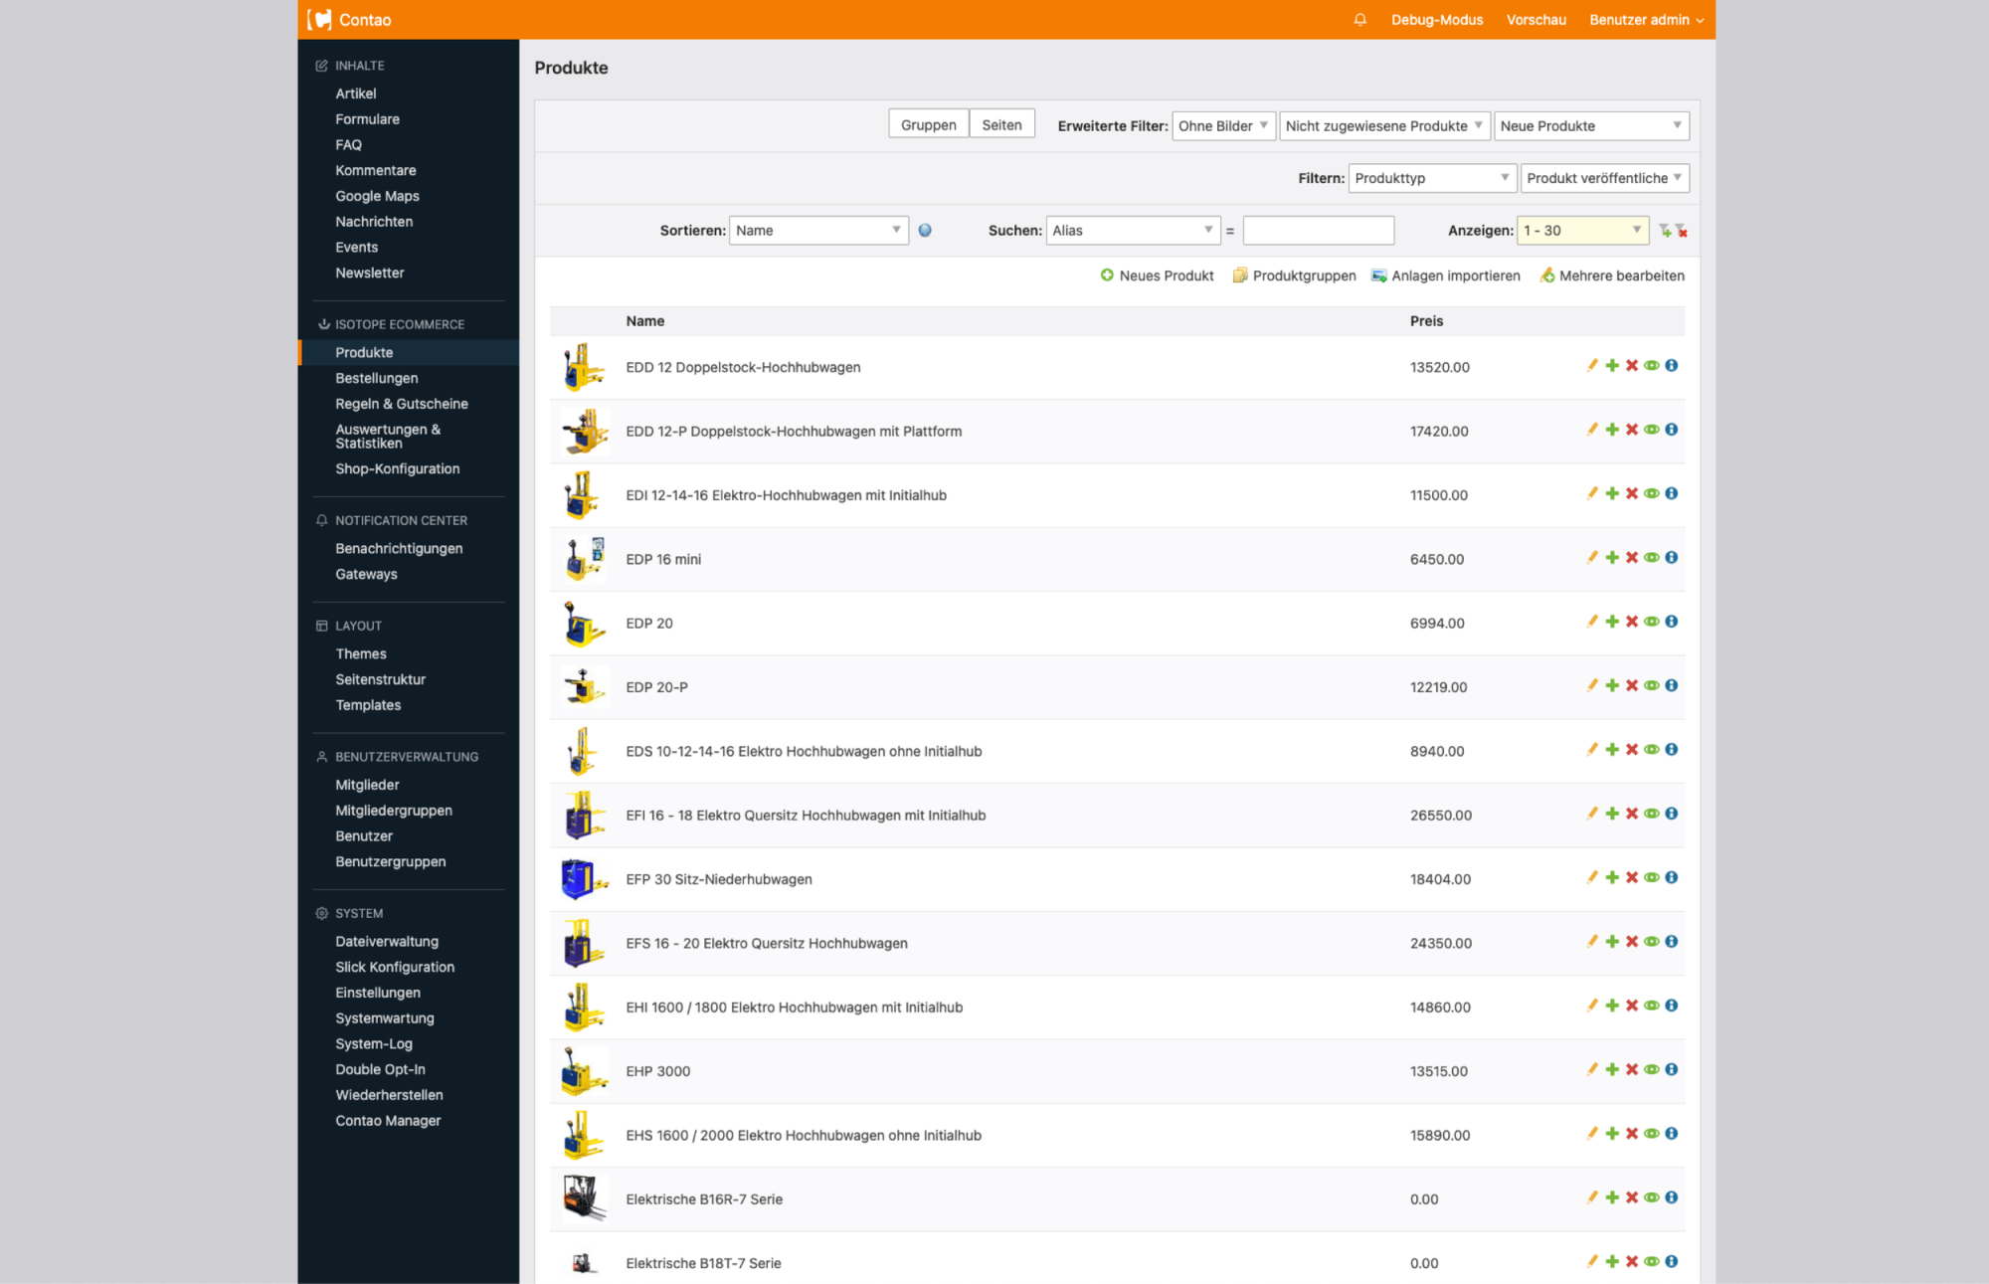Delete EDP 20 with the red X icon
1989x1284 pixels.
(1632, 622)
